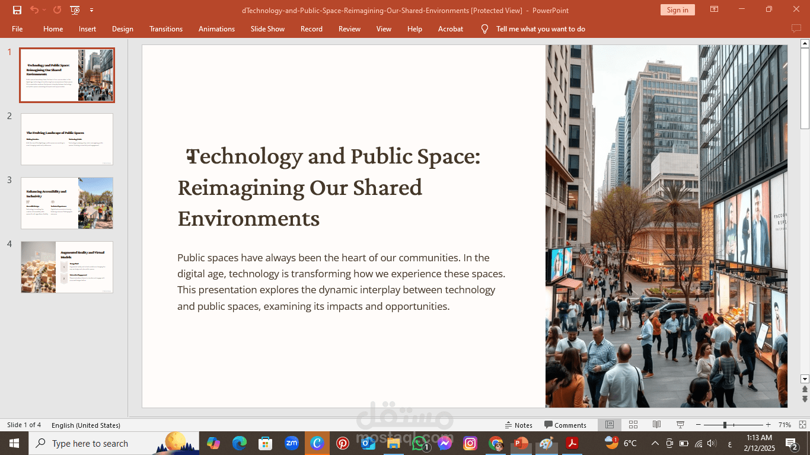Open Instagram from the taskbar
Screen dimensions: 810x455
[x=470, y=443]
